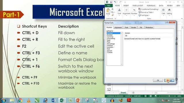The image size is (184, 103).
Task: Switch to Page Layout view in status bar
Action: pos(151,96)
